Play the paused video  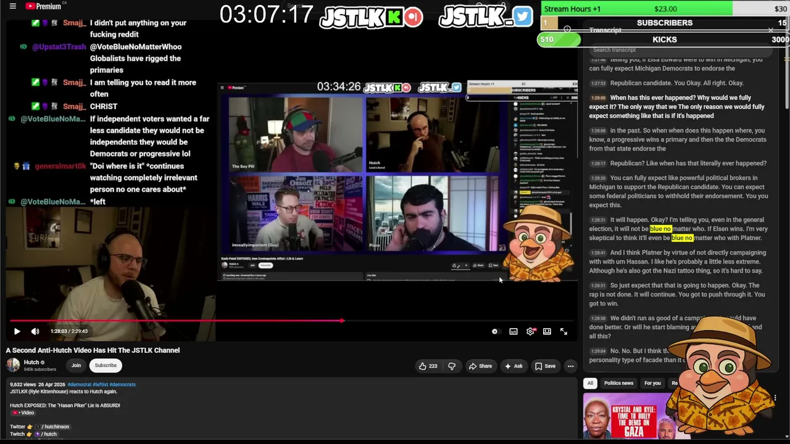pos(17,331)
